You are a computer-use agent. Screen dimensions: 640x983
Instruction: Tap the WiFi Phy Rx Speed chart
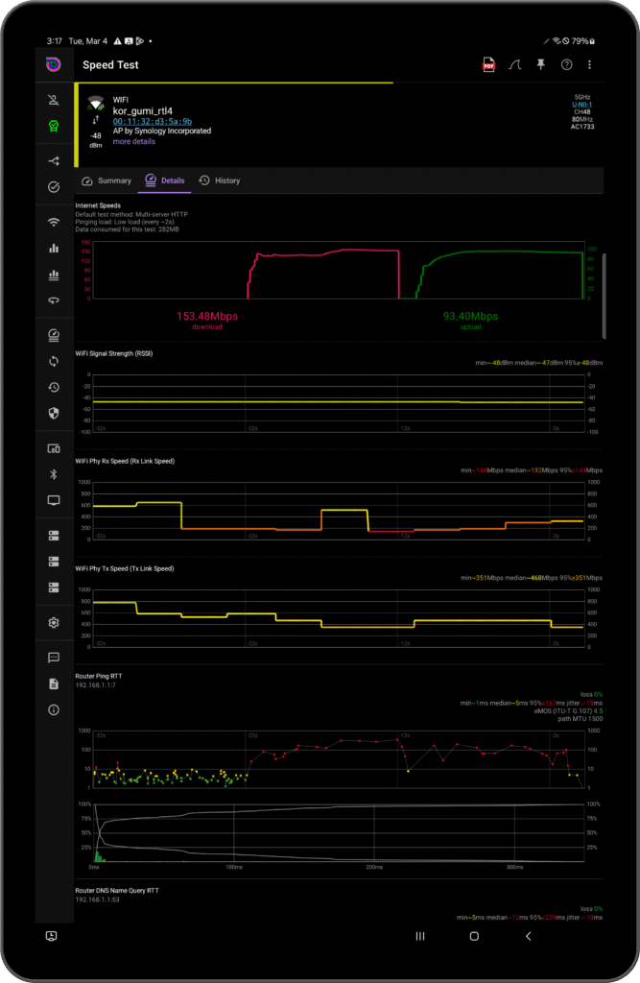click(339, 511)
